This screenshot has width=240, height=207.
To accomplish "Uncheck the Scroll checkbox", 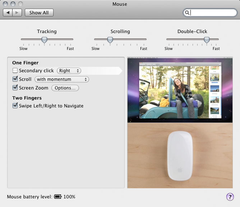I will [x=15, y=79].
